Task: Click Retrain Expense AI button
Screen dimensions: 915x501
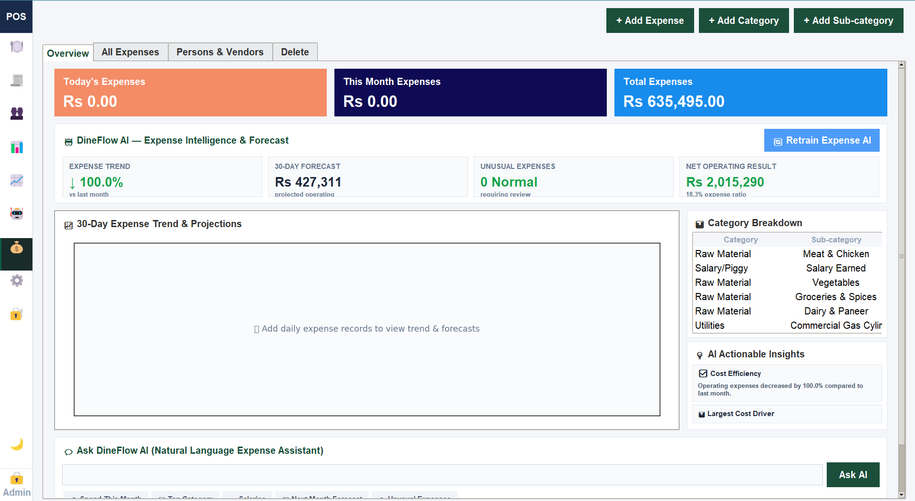Action: pyautogui.click(x=821, y=140)
